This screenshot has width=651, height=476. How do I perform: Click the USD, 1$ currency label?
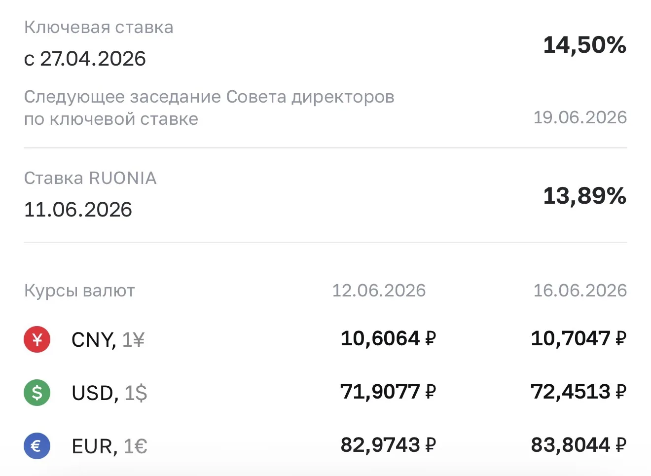(x=109, y=393)
